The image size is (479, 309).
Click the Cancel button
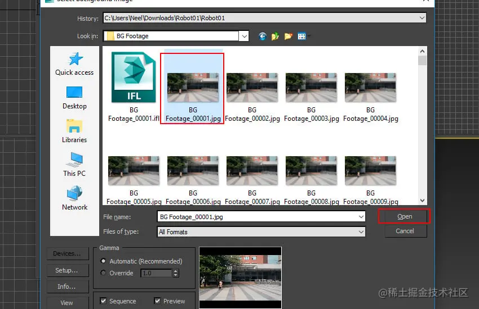405,231
